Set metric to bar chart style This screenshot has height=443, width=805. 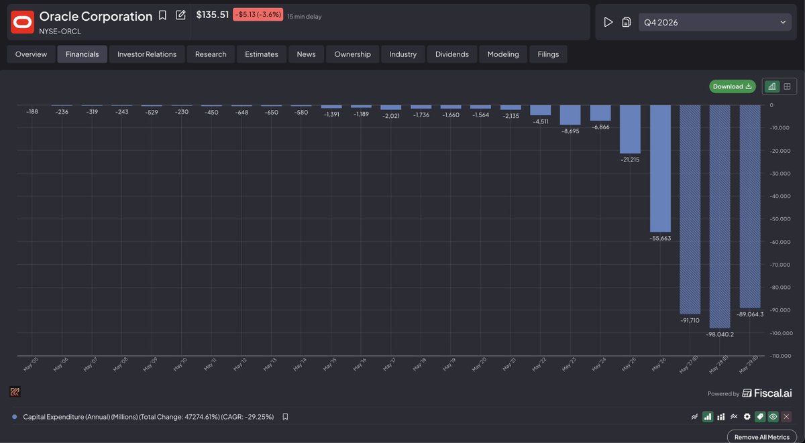coord(708,417)
